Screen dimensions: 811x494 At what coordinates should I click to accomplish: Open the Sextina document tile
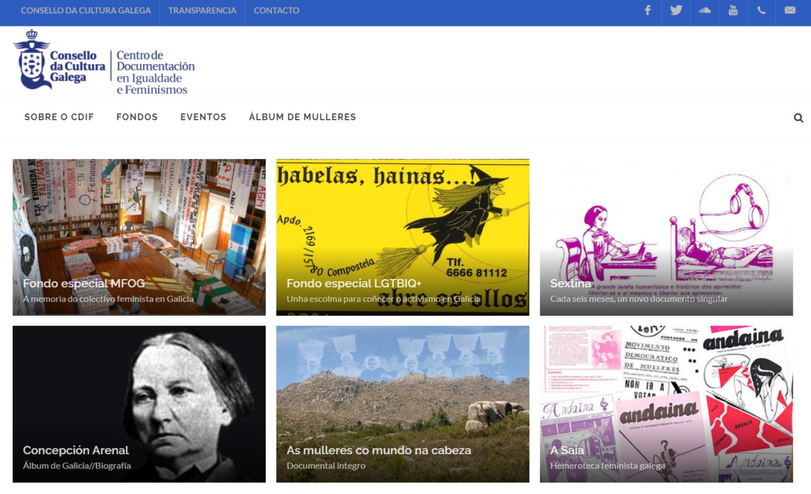point(667,237)
